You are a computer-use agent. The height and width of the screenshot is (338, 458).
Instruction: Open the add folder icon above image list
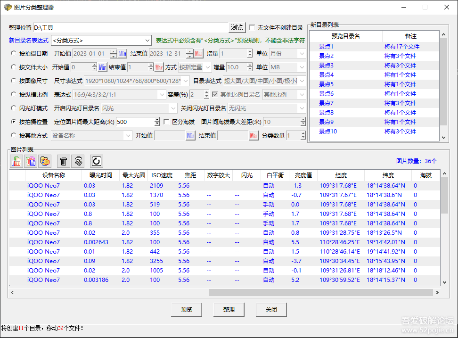click(x=44, y=161)
